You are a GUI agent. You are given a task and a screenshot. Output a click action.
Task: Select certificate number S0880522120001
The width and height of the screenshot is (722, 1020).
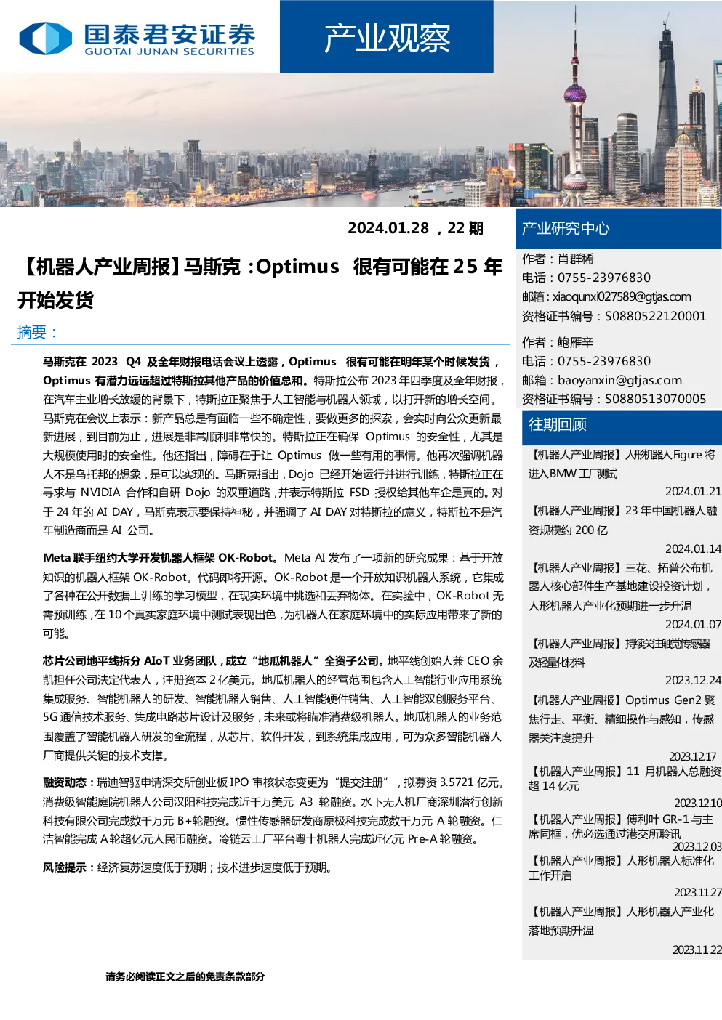656,316
